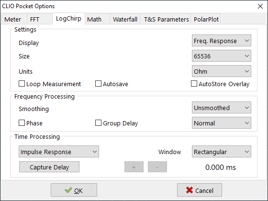Open the Impulse Response dropdown
Screen dimensions: 268x201
coord(59,151)
